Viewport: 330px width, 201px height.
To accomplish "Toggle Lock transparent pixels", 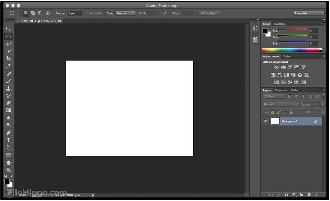I will coord(272,112).
